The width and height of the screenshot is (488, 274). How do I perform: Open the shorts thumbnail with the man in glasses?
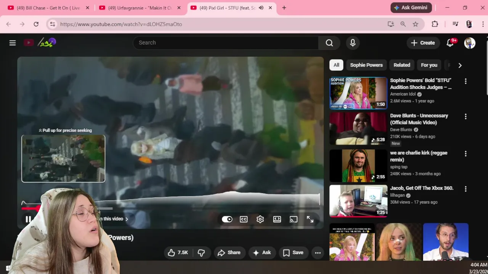point(446,242)
